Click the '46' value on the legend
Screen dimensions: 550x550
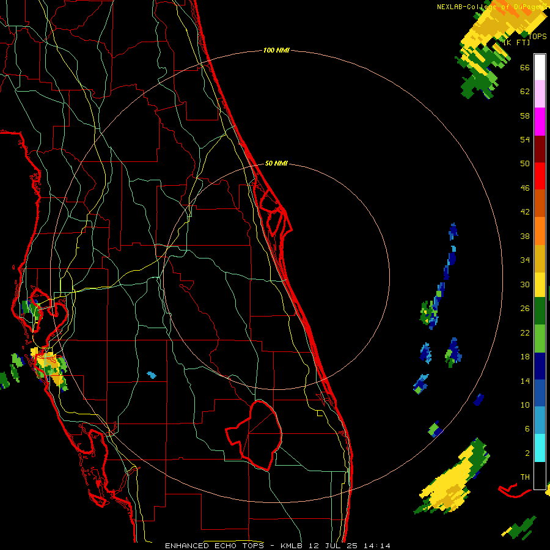tap(525, 188)
